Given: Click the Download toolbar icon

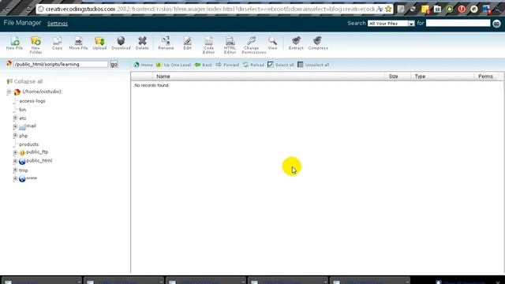Looking at the screenshot, I should click(x=121, y=43).
